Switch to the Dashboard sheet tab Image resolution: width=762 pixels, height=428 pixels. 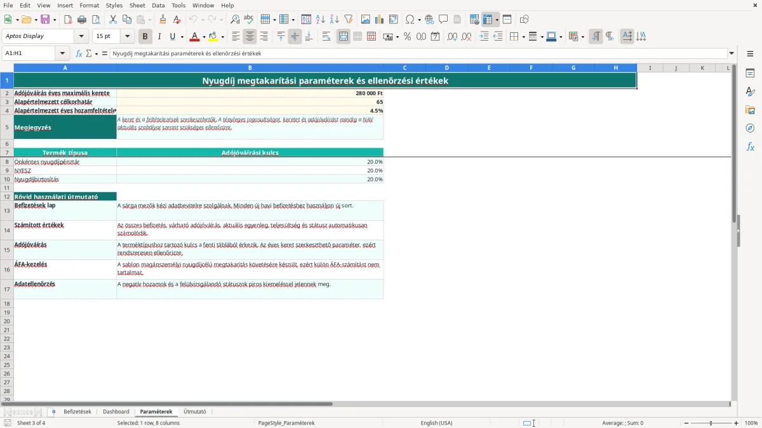[116, 412]
